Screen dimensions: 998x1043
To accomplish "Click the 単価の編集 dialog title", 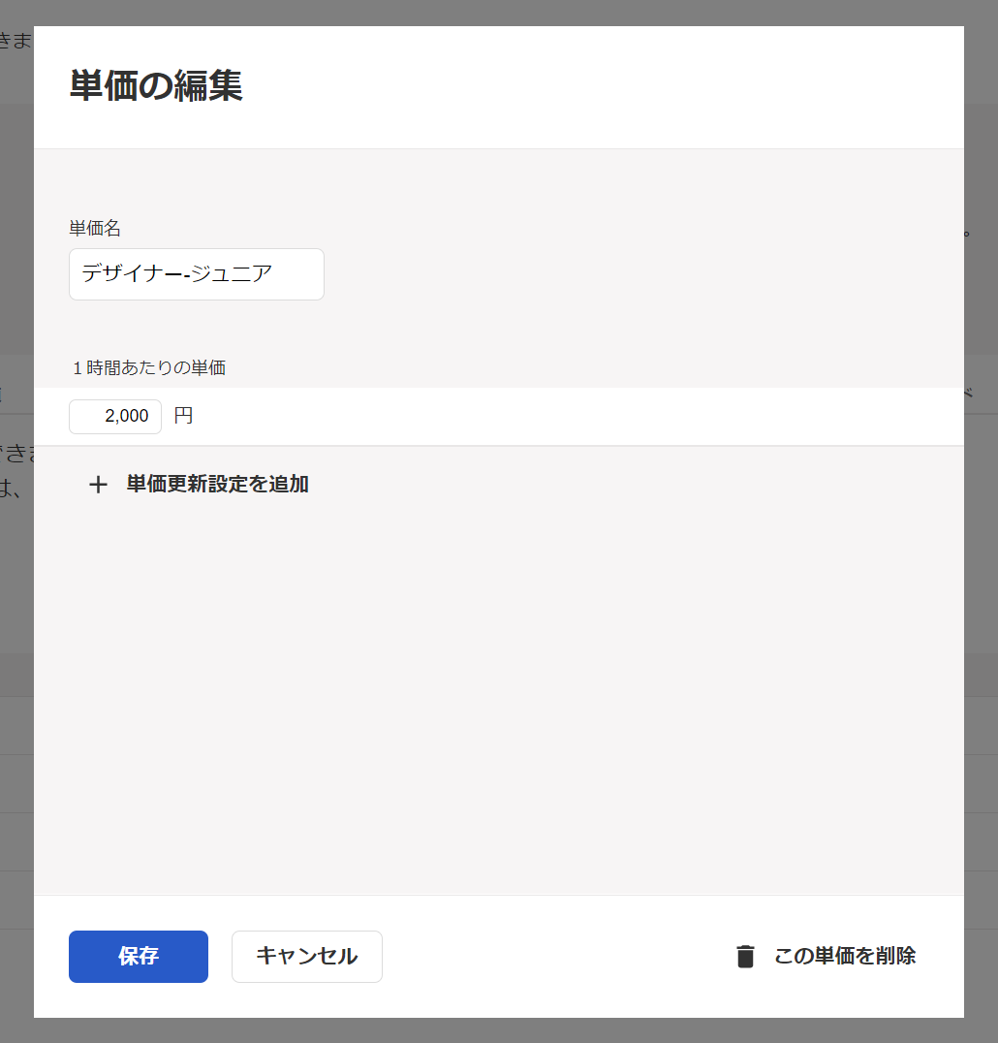I will click(x=156, y=86).
